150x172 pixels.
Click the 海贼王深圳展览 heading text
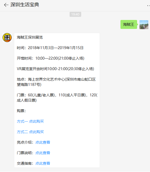pyautogui.click(x=30, y=37)
